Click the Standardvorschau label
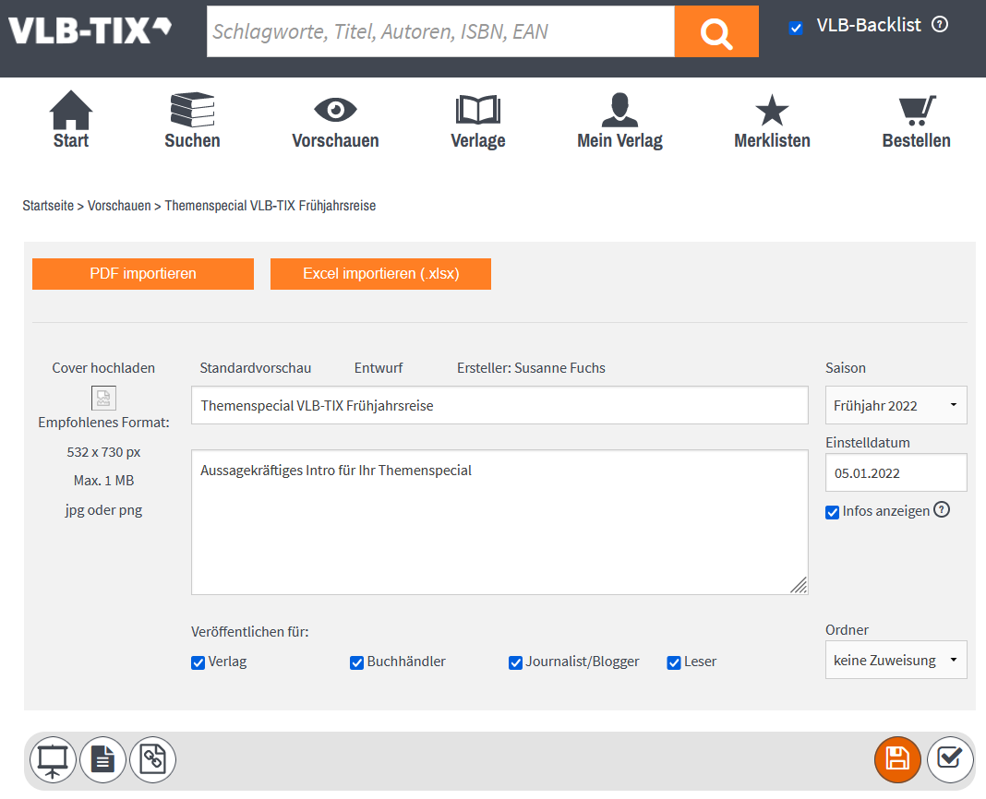This screenshot has height=799, width=986. tap(256, 368)
